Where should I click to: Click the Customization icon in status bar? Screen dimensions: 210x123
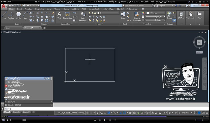click(x=207, y=113)
